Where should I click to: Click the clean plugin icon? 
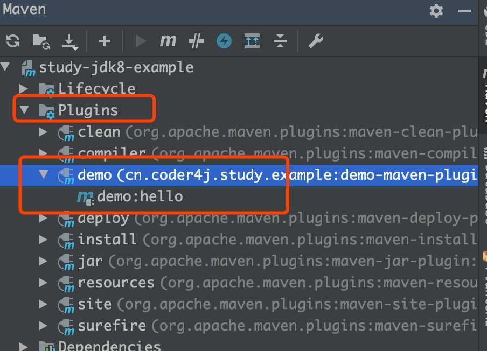(66, 133)
